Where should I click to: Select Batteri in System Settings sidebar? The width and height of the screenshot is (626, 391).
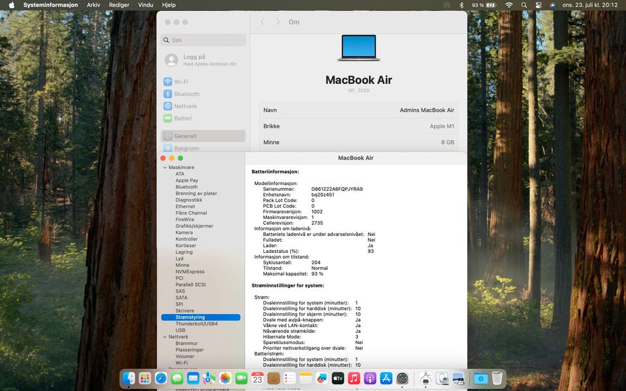(203, 119)
